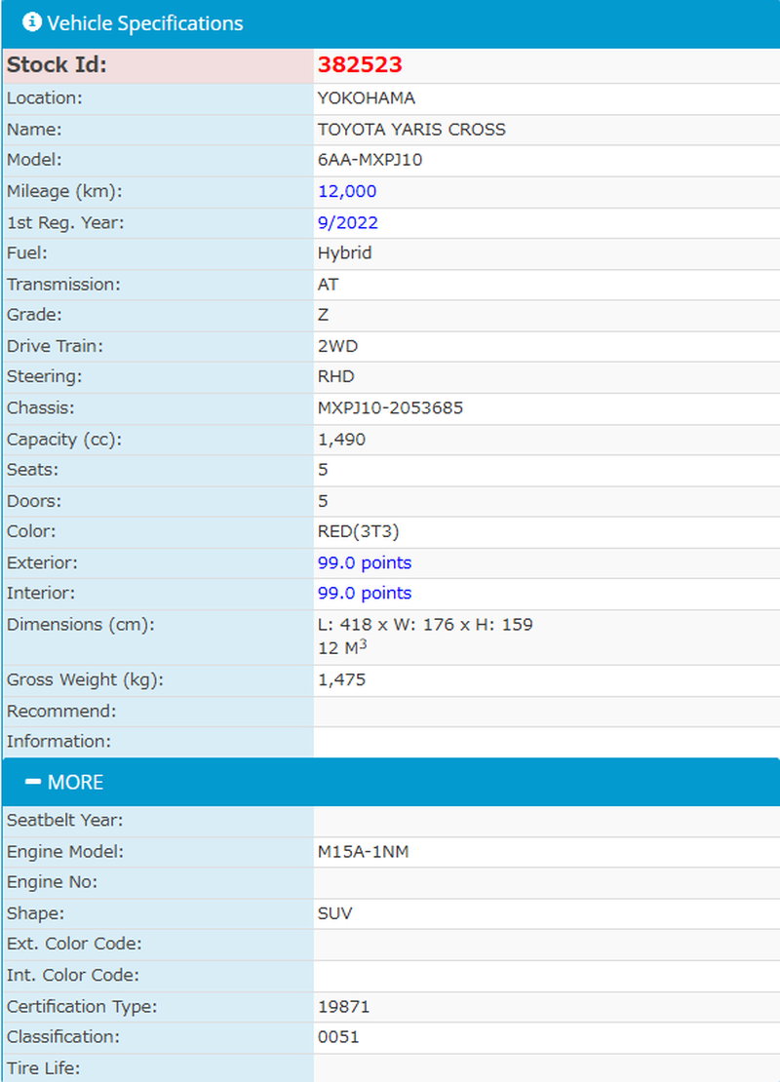Click the drive train value 2WD

tap(337, 346)
